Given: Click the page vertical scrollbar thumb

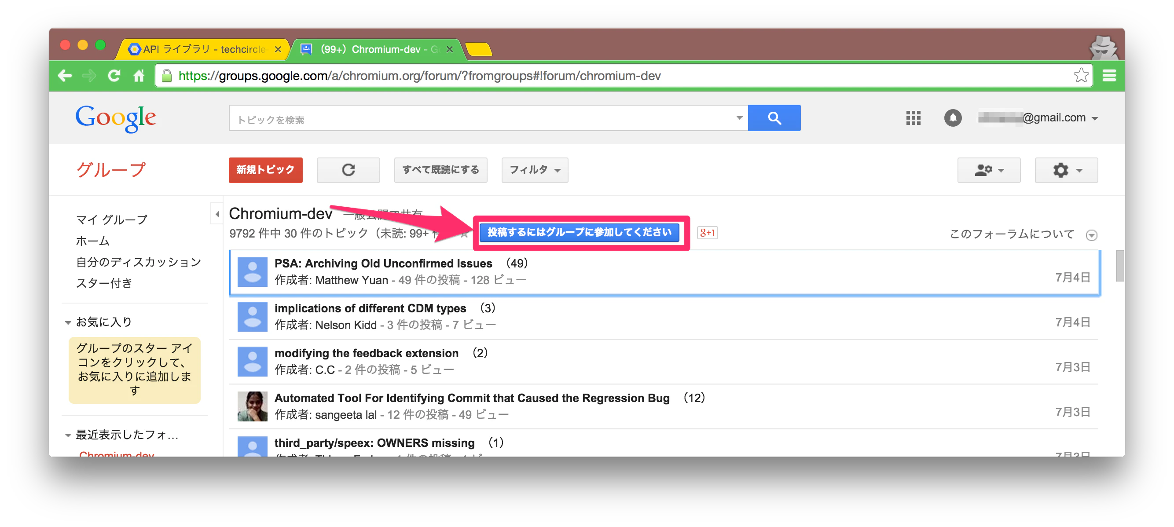Looking at the screenshot, I should 1119,266.
